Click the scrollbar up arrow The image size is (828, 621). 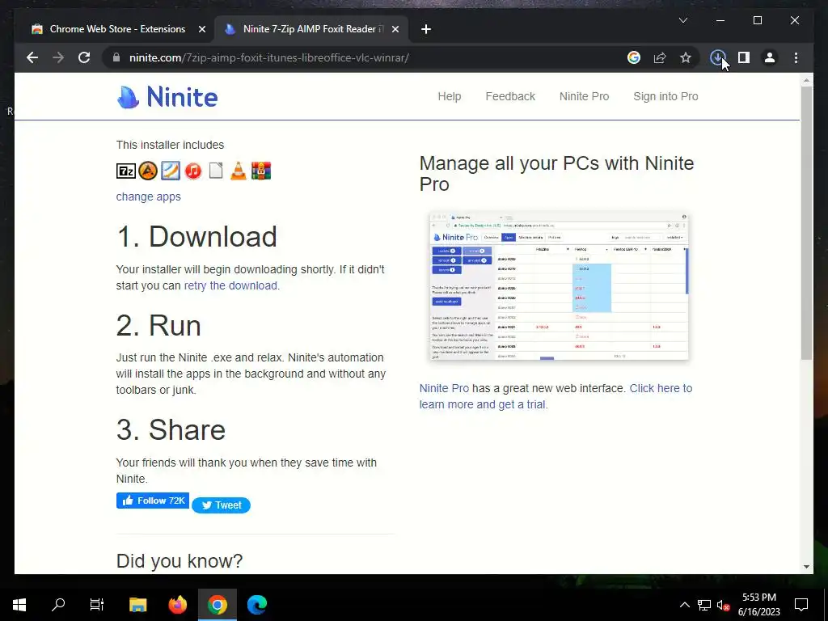(x=806, y=80)
